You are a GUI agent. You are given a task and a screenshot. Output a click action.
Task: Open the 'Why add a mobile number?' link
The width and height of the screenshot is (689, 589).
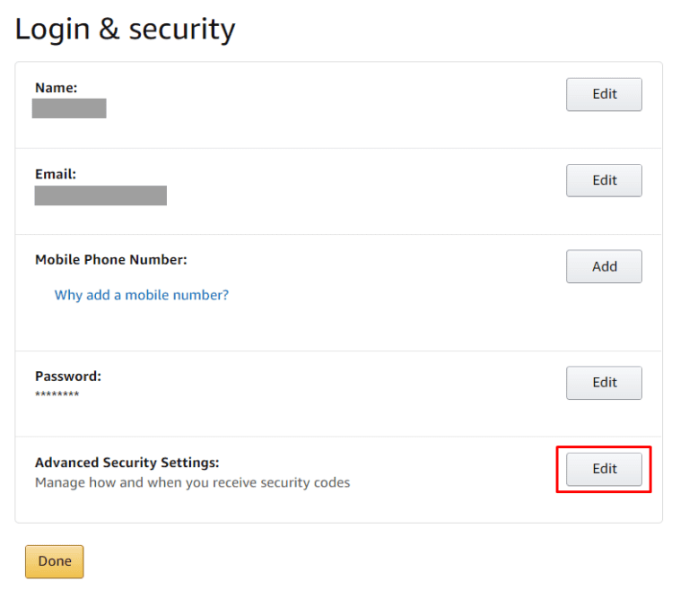pos(141,295)
